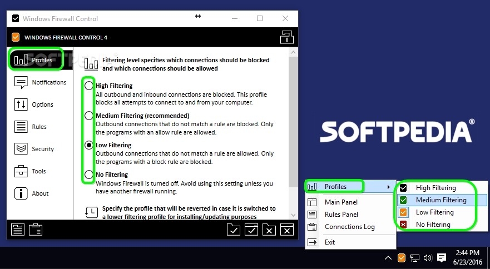
Task: Open the volume speaker icon in system tray
Action: (428, 258)
